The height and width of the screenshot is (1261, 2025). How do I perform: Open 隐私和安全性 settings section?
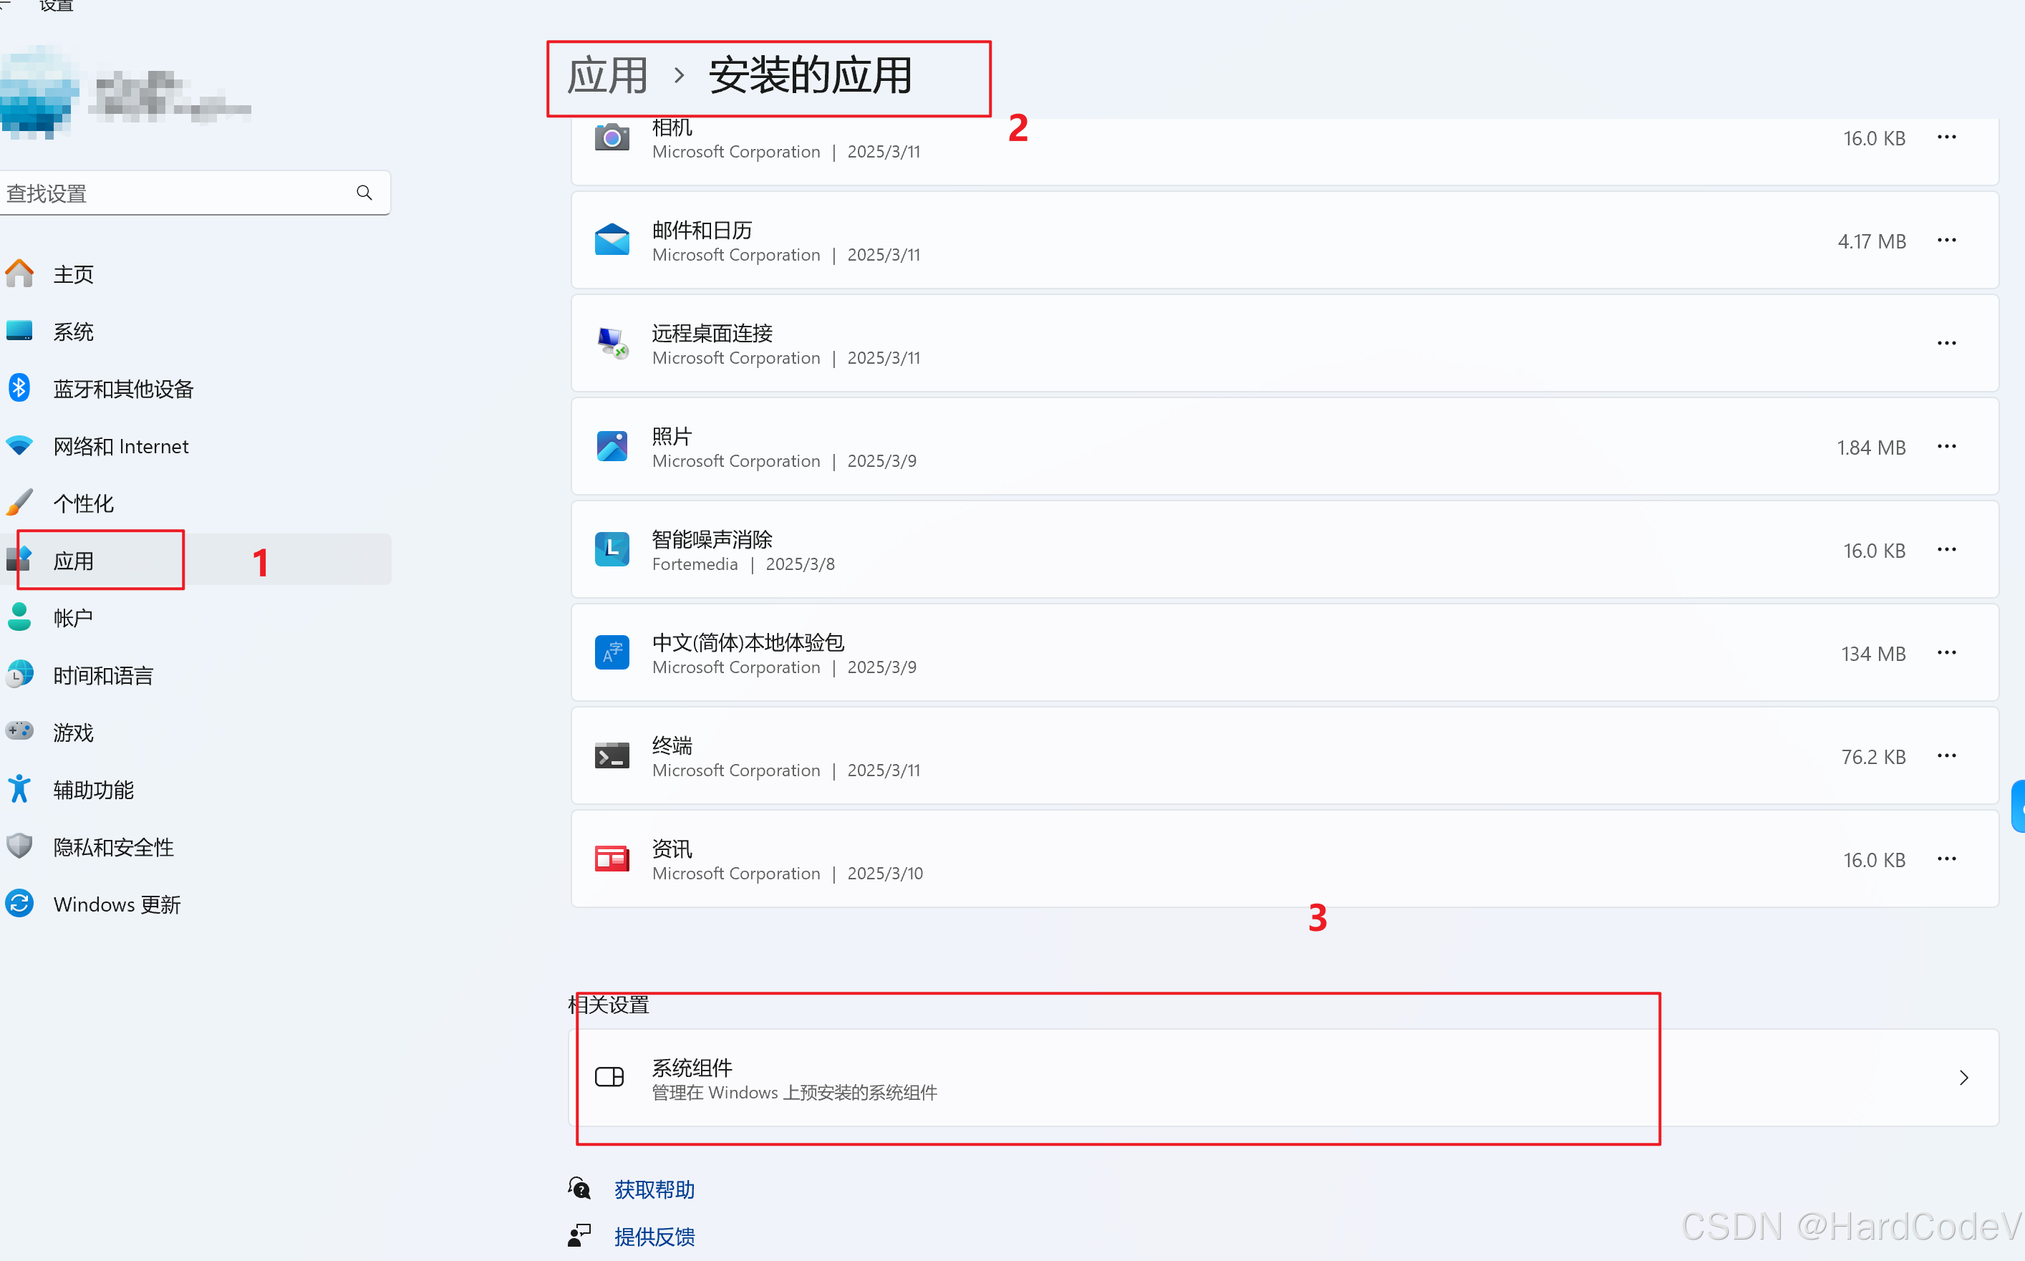coord(113,846)
